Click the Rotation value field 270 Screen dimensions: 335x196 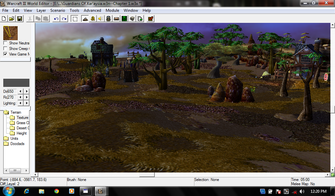click(12, 97)
